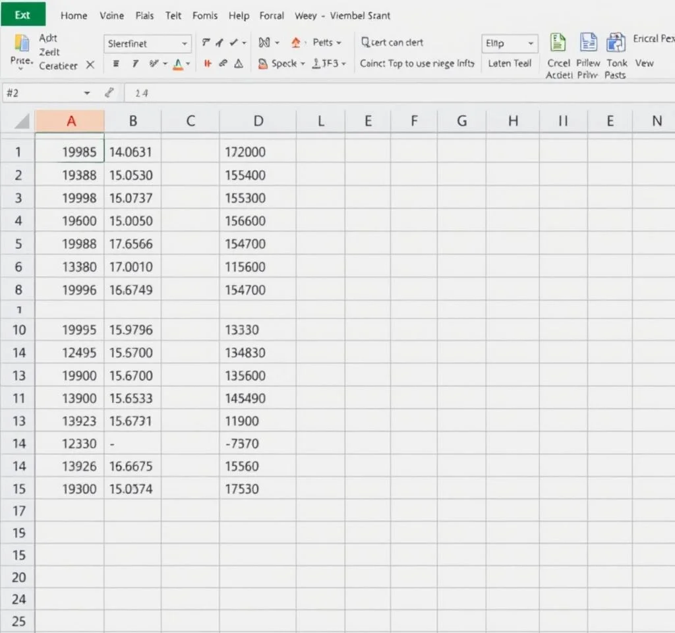675x633 pixels.
Task: Select the column D header
Action: [258, 121]
